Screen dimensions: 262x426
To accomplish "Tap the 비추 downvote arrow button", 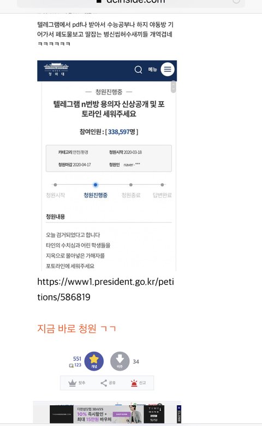I will click(120, 361).
